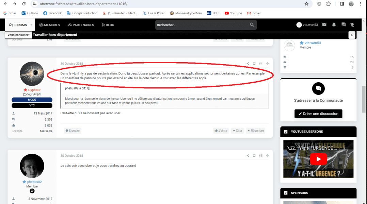This screenshot has height=204, width=367.
Task: Open conversations chat bubbles icon in navbar
Action: coord(344,24)
